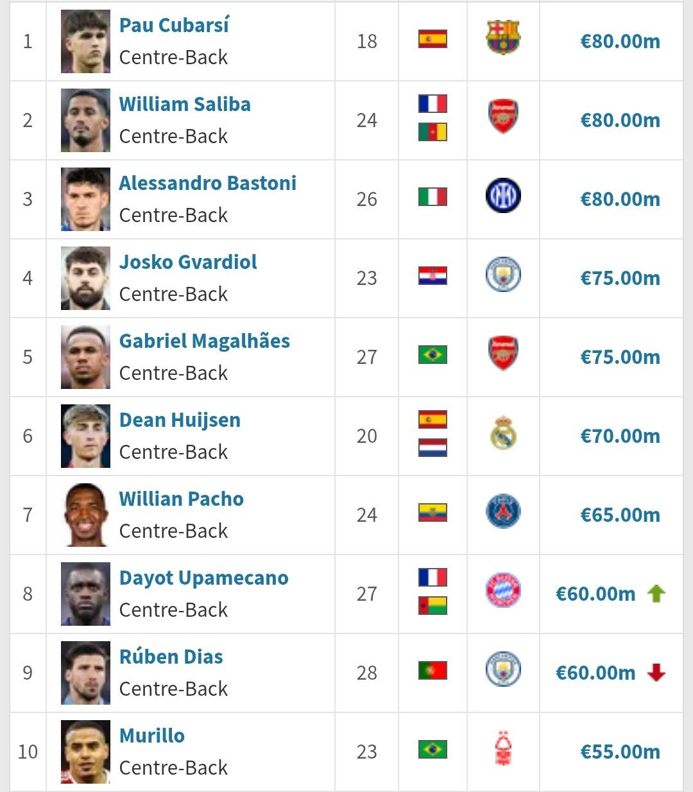Screen dimensions: 693x792
Task: Click the Arsenal crest in Saliba's row
Action: tap(503, 117)
